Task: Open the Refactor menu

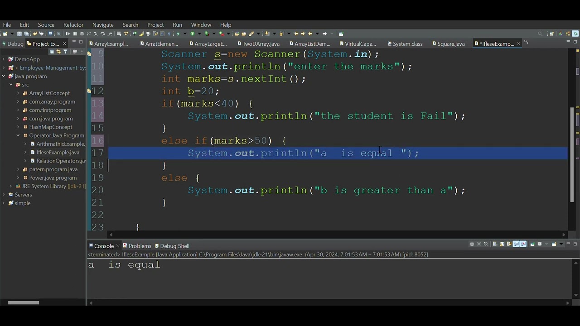Action: pyautogui.click(x=73, y=24)
